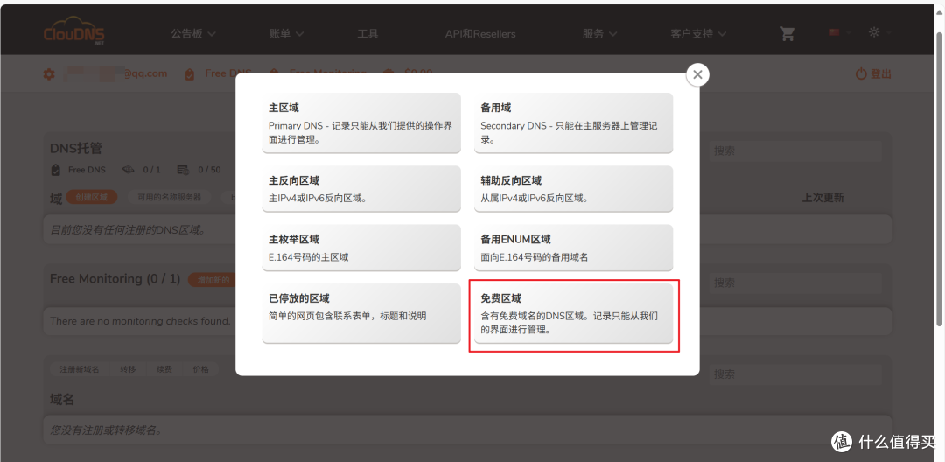Open the language flag selector

(839, 32)
